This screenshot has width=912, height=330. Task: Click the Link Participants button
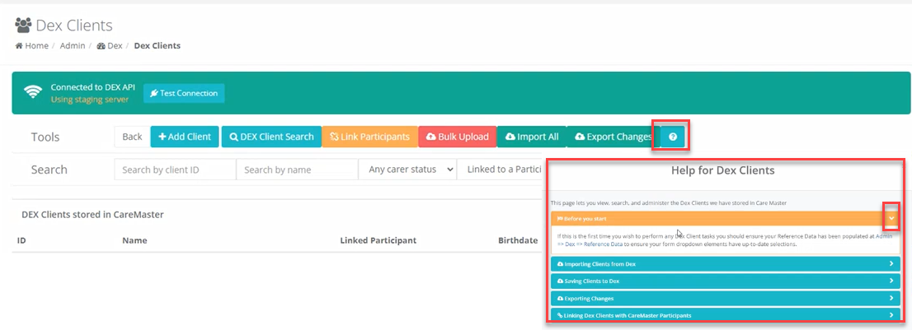click(370, 137)
